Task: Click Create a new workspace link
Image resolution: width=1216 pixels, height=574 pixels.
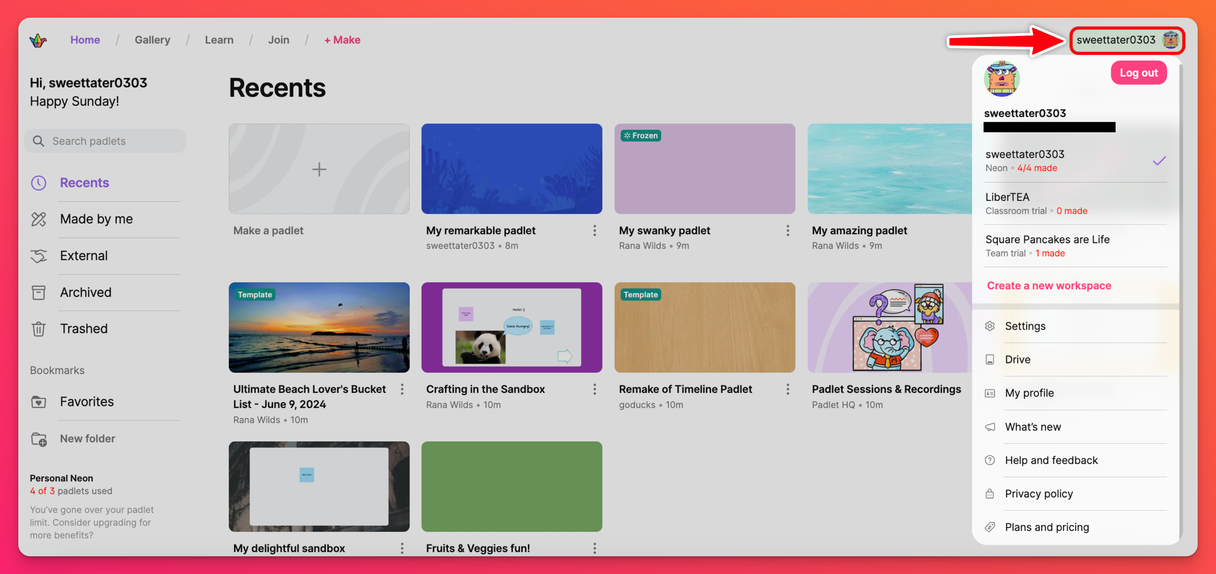Action: (x=1048, y=286)
